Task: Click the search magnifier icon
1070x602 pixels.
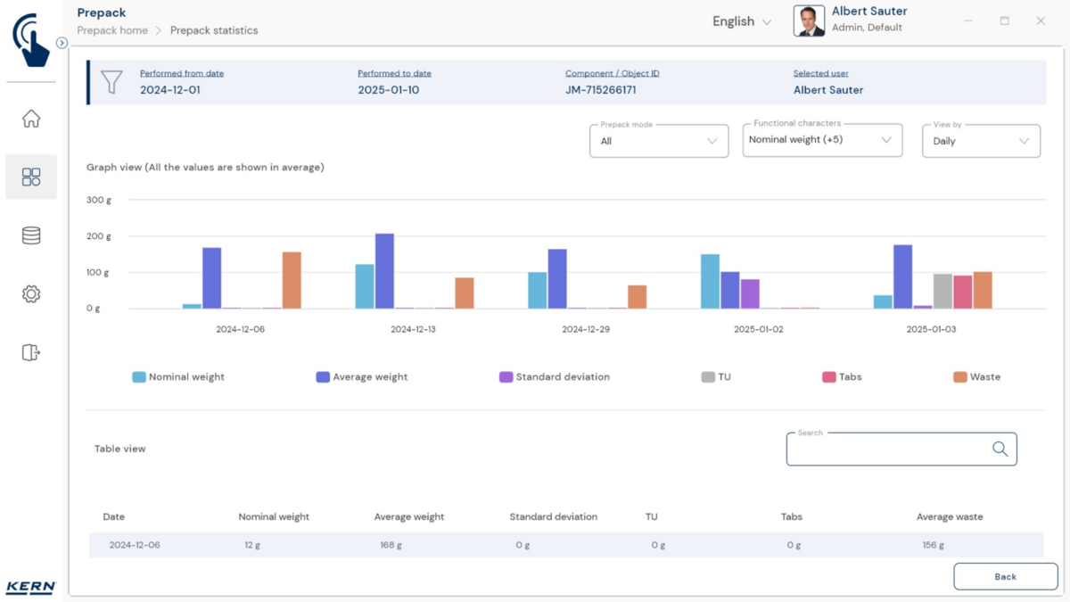Action: [1000, 449]
